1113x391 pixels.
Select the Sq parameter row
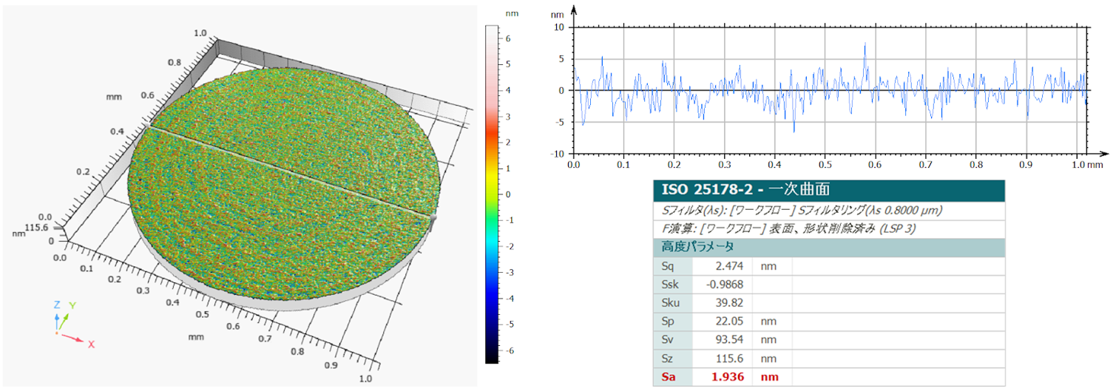pyautogui.click(x=828, y=266)
